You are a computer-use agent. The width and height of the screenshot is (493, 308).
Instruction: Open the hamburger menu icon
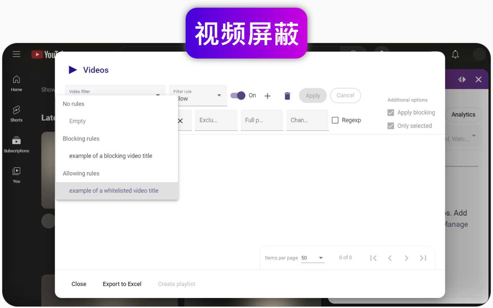(x=16, y=54)
